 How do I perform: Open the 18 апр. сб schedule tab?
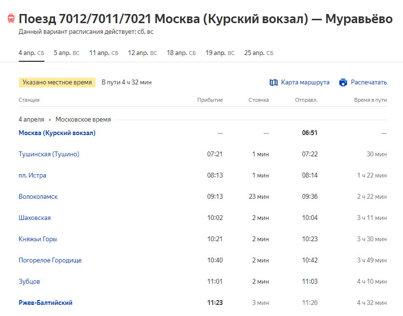coord(181,53)
